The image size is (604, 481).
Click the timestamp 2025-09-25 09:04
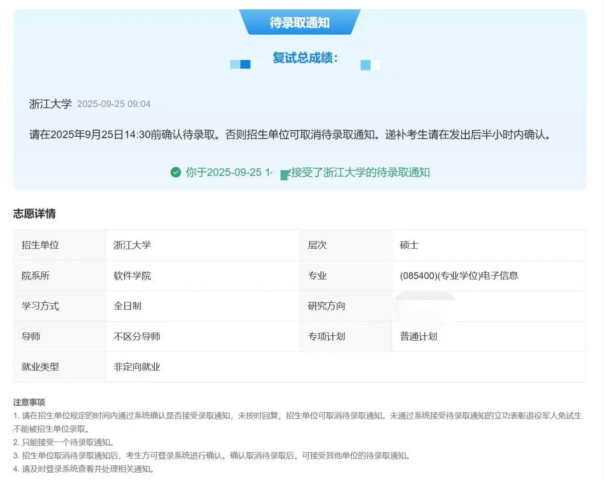tap(114, 104)
